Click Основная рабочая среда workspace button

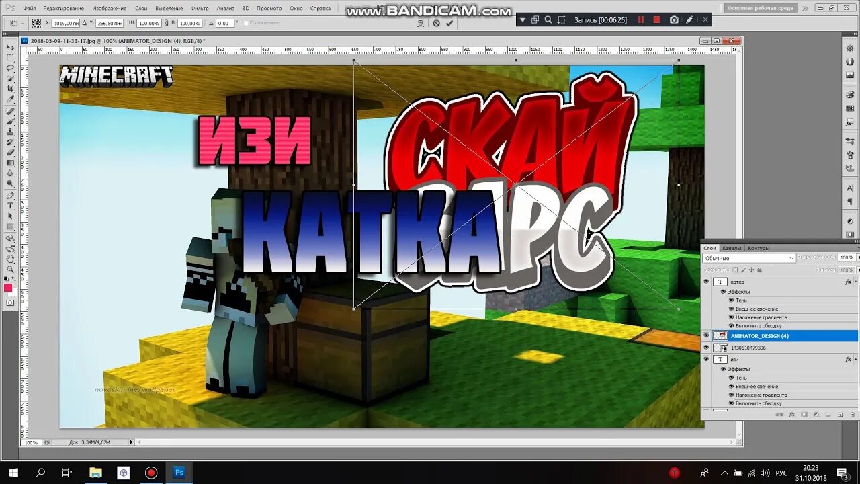[760, 8]
